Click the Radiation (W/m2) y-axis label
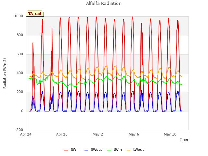208x156 pixels. tap(5, 73)
